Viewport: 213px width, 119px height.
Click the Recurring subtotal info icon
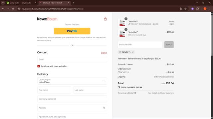point(135,93)
